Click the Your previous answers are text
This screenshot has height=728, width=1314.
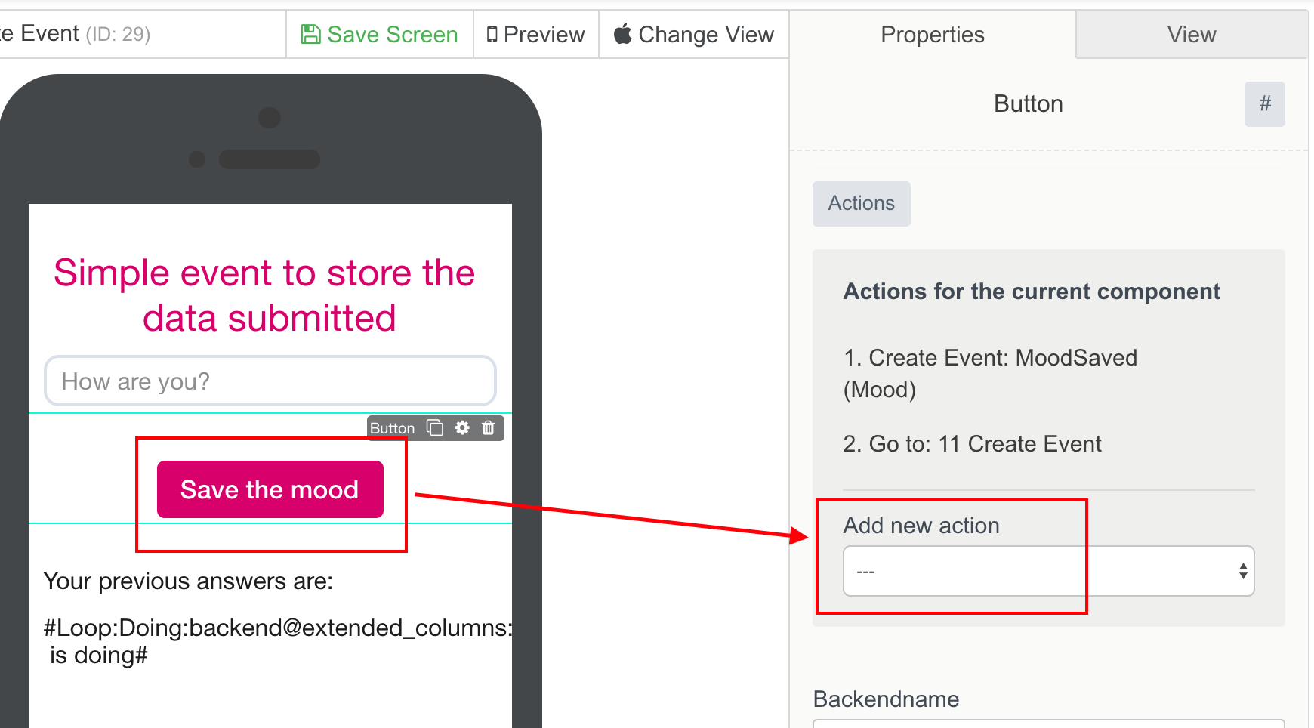coord(188,581)
